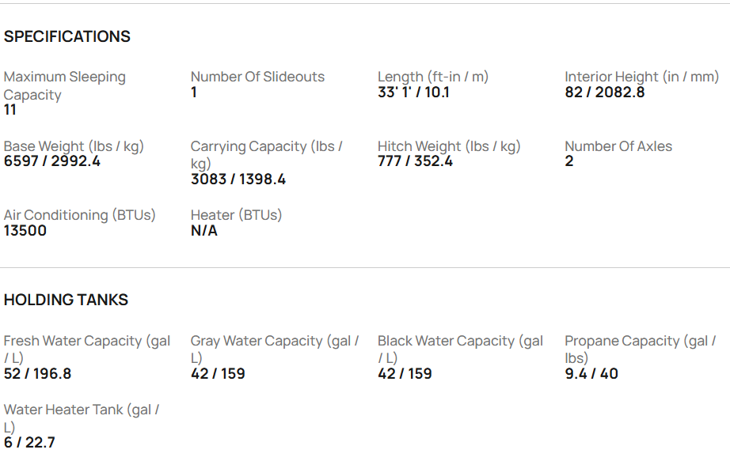Click the Number Of Axles label
Viewport: 730px width, 476px height.
point(618,146)
